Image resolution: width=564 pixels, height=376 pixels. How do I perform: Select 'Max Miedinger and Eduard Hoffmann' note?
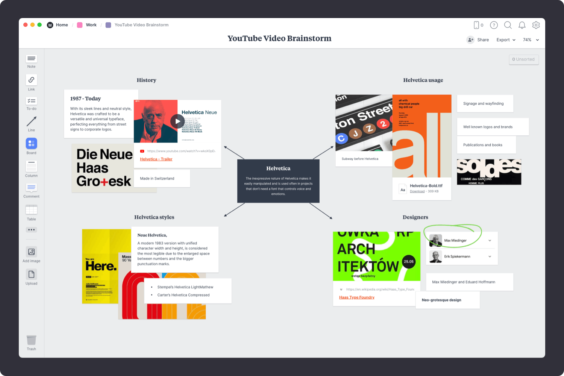(x=470, y=282)
